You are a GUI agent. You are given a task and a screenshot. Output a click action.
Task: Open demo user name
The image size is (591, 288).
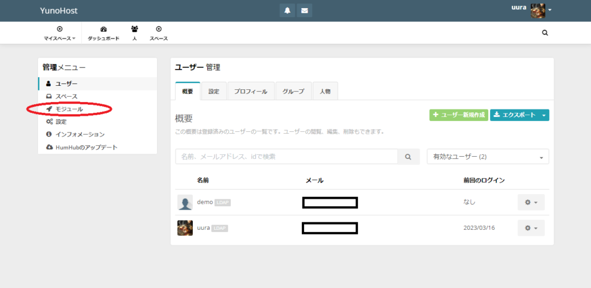click(x=205, y=202)
